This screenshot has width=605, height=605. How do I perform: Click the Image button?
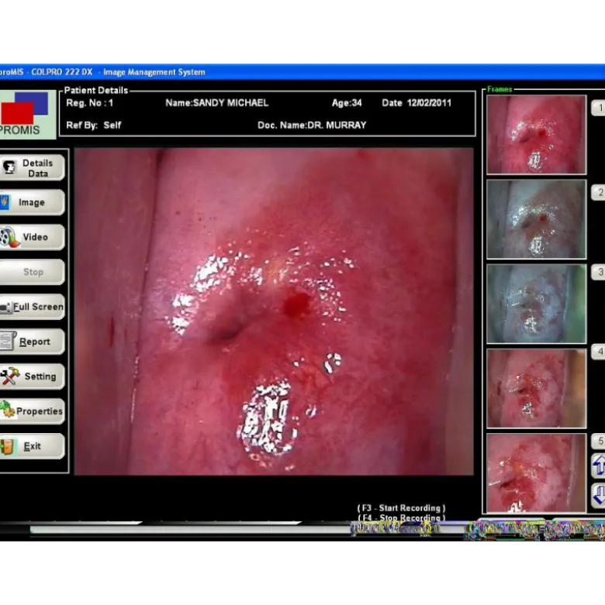point(32,202)
